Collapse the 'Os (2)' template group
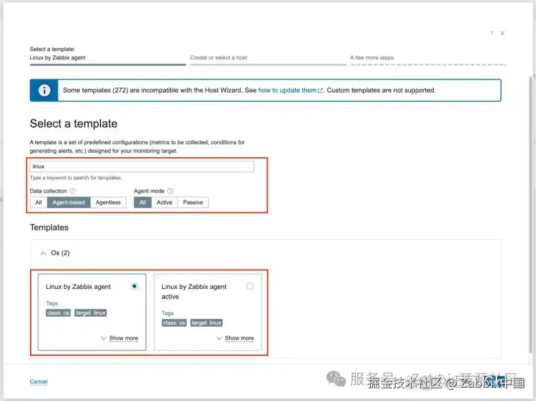 tap(43, 253)
